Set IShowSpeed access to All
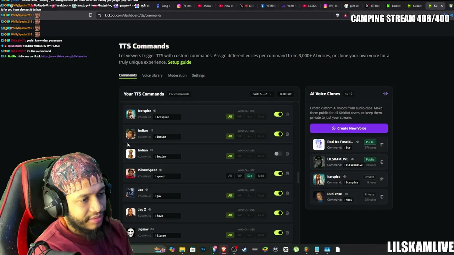This screenshot has height=255, width=454. [x=230, y=176]
